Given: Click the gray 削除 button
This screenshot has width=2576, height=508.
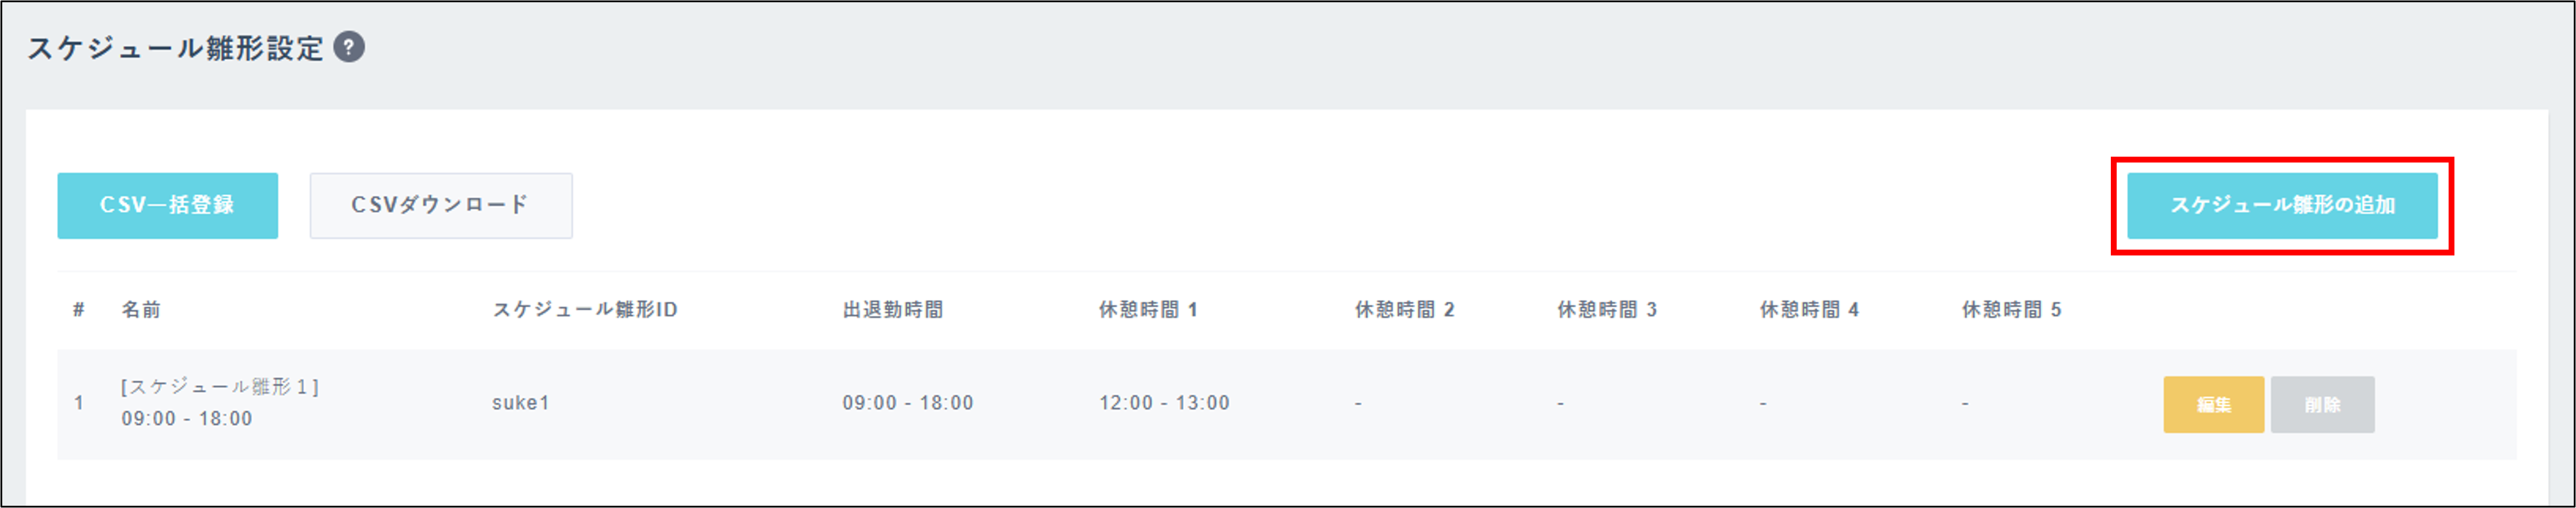Looking at the screenshot, I should click(x=2321, y=404).
